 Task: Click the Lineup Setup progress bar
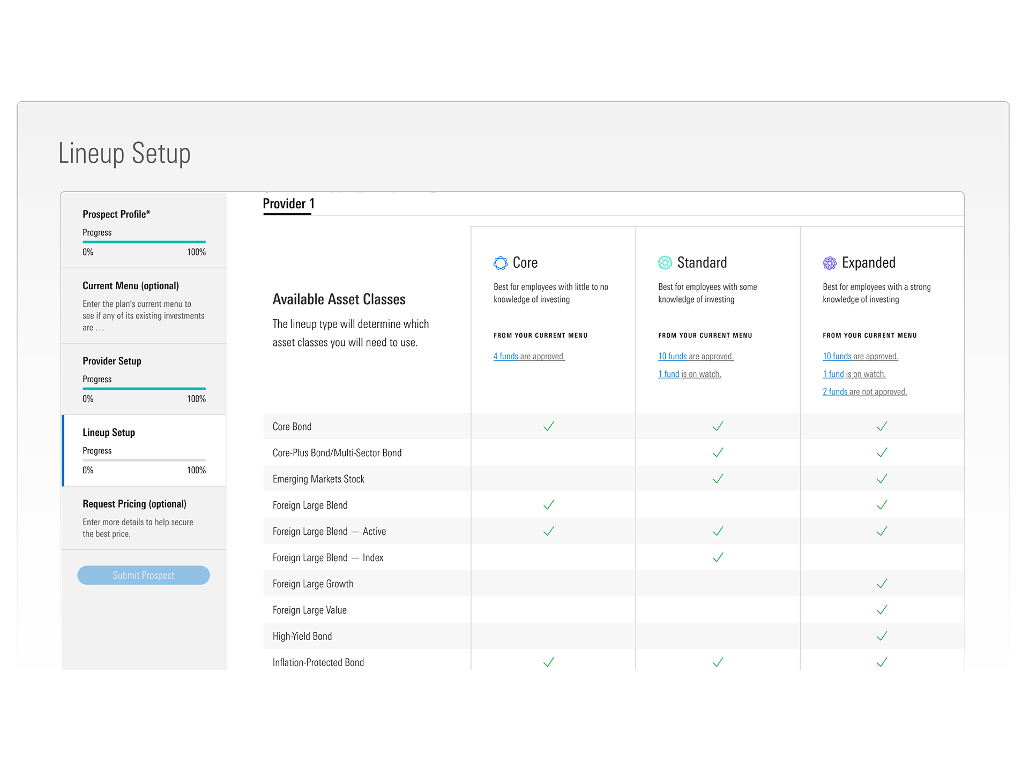point(144,460)
